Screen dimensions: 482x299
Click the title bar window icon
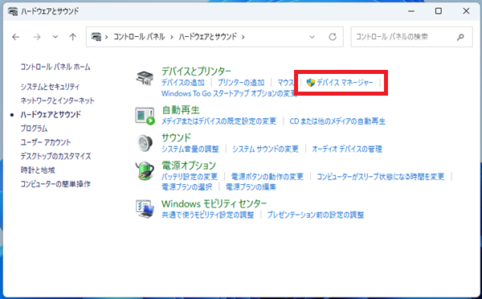pos(13,12)
